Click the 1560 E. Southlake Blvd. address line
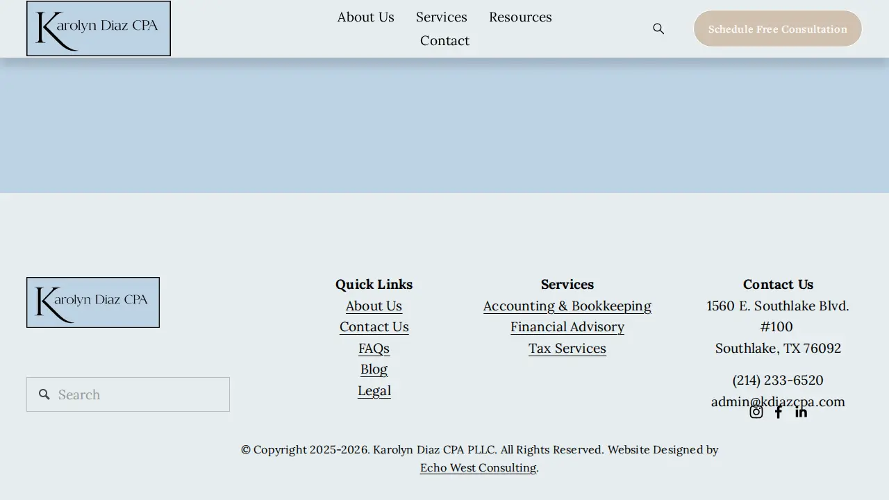This screenshot has height=500, width=889. pos(778,306)
